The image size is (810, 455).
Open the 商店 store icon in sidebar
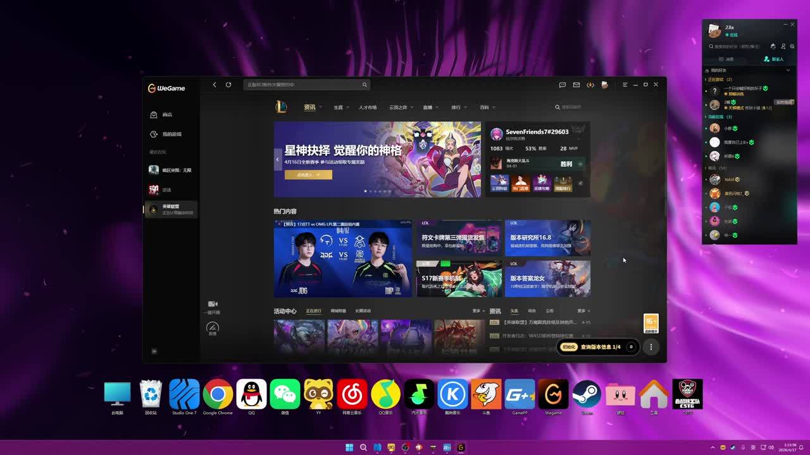pyautogui.click(x=154, y=115)
